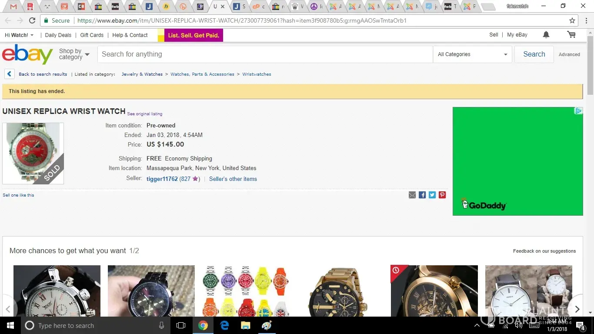Open seller tigger11762's profile
The height and width of the screenshot is (334, 594).
[x=162, y=179]
